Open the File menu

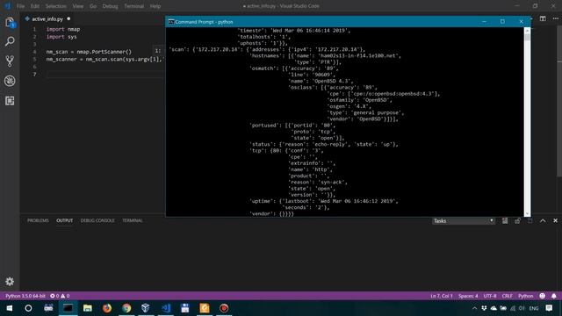pos(21,6)
